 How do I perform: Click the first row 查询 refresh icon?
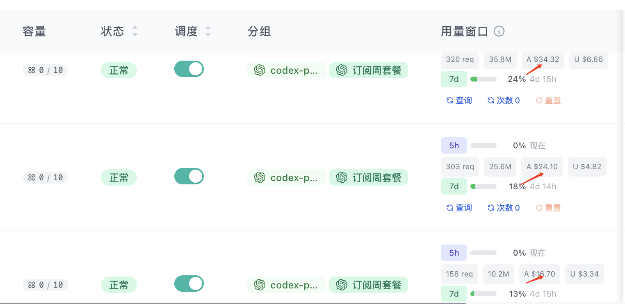(x=450, y=100)
